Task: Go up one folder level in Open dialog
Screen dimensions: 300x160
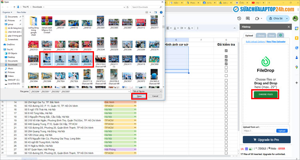Action: (14, 7)
